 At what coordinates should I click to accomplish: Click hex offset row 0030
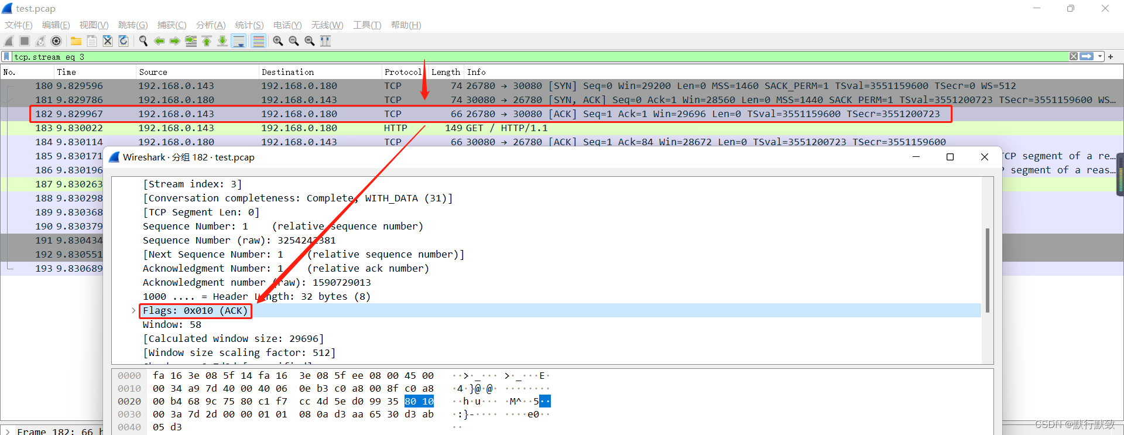129,415
